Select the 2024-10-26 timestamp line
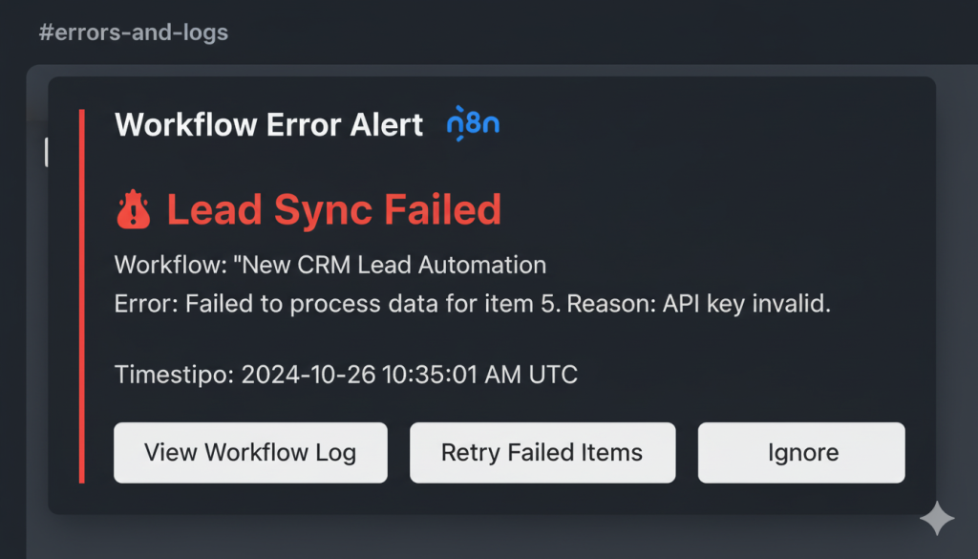The height and width of the screenshot is (559, 978). coord(346,375)
